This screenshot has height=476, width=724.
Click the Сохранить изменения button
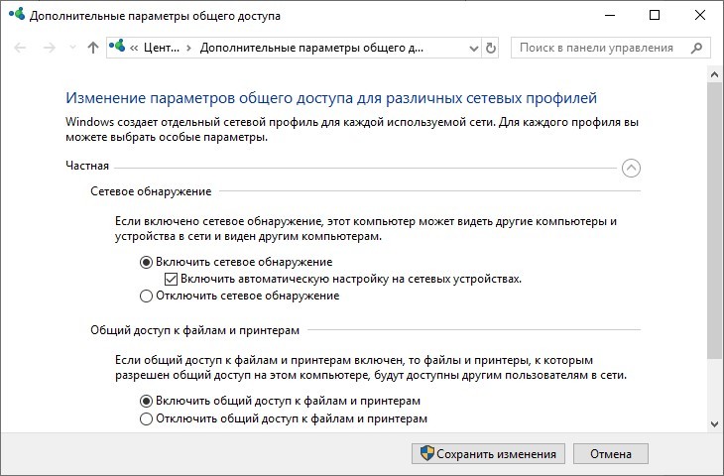pos(488,453)
